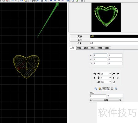
Task: Scale down triangle with small triangle icon
Action: click(98, 82)
